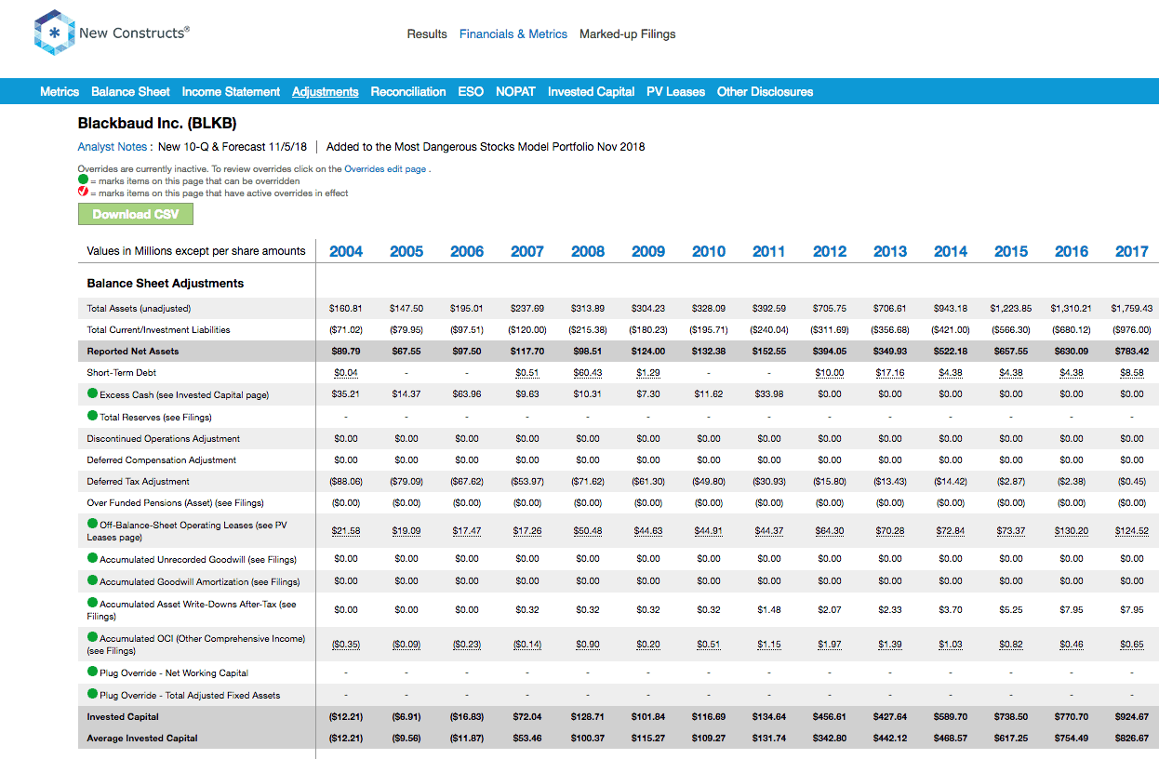This screenshot has width=1159, height=759.
Task: Open the Overrides edit page link
Action: 385,169
